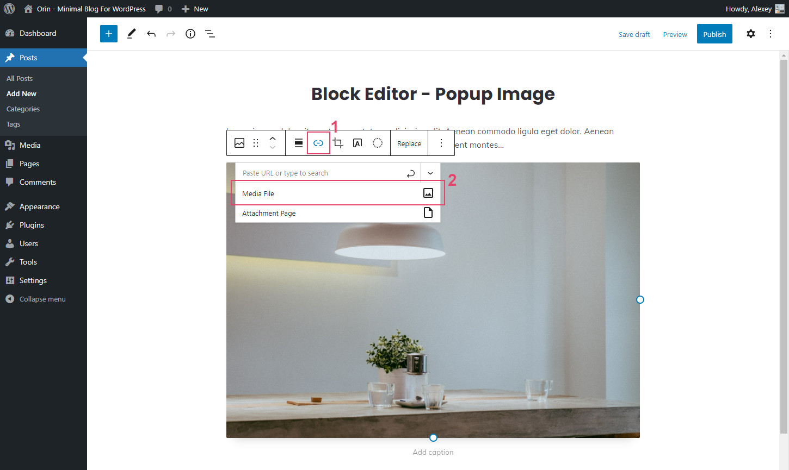789x470 pixels.
Task: Go to All Posts in the sidebar
Action: point(19,78)
